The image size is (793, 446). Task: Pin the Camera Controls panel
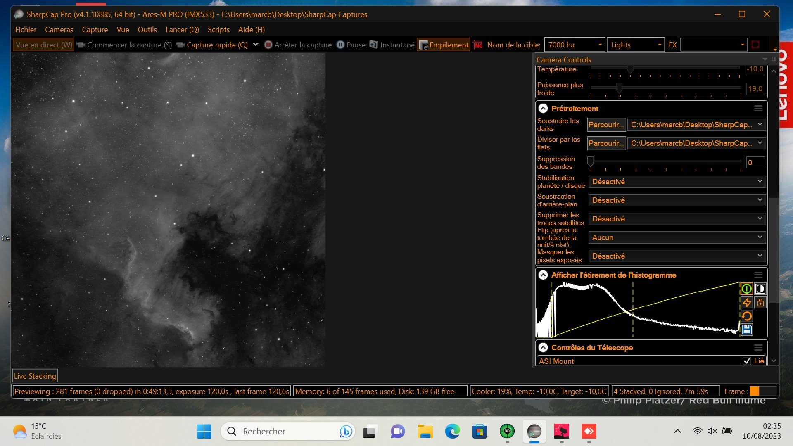[x=774, y=59]
